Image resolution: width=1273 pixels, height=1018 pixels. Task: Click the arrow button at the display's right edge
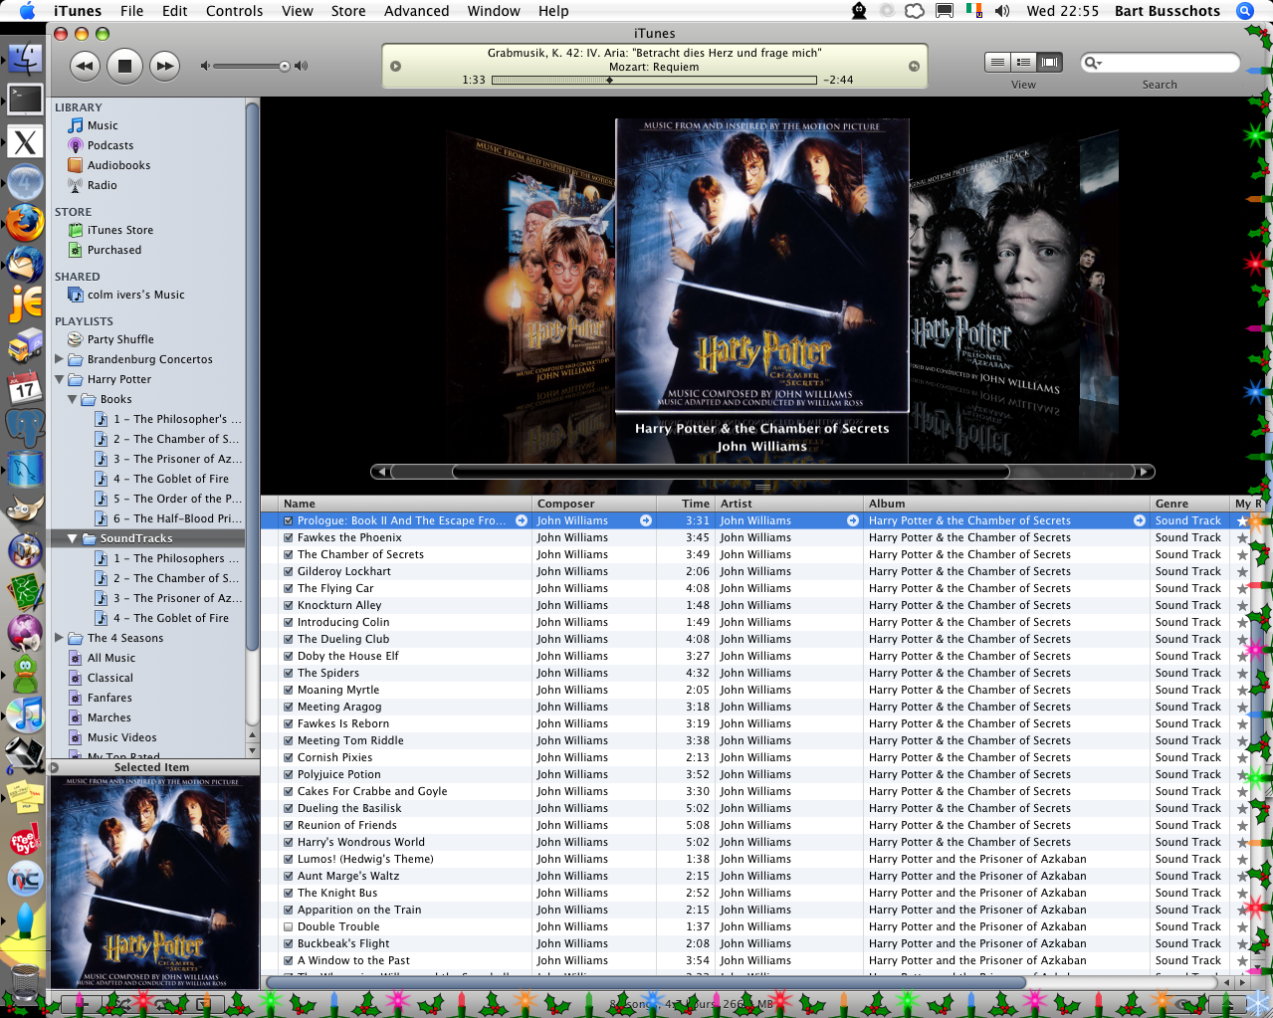(914, 67)
